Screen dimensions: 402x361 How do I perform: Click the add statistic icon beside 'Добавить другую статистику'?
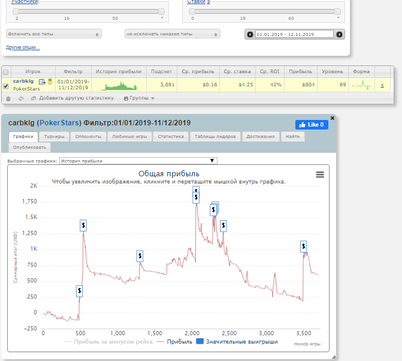(x=34, y=98)
